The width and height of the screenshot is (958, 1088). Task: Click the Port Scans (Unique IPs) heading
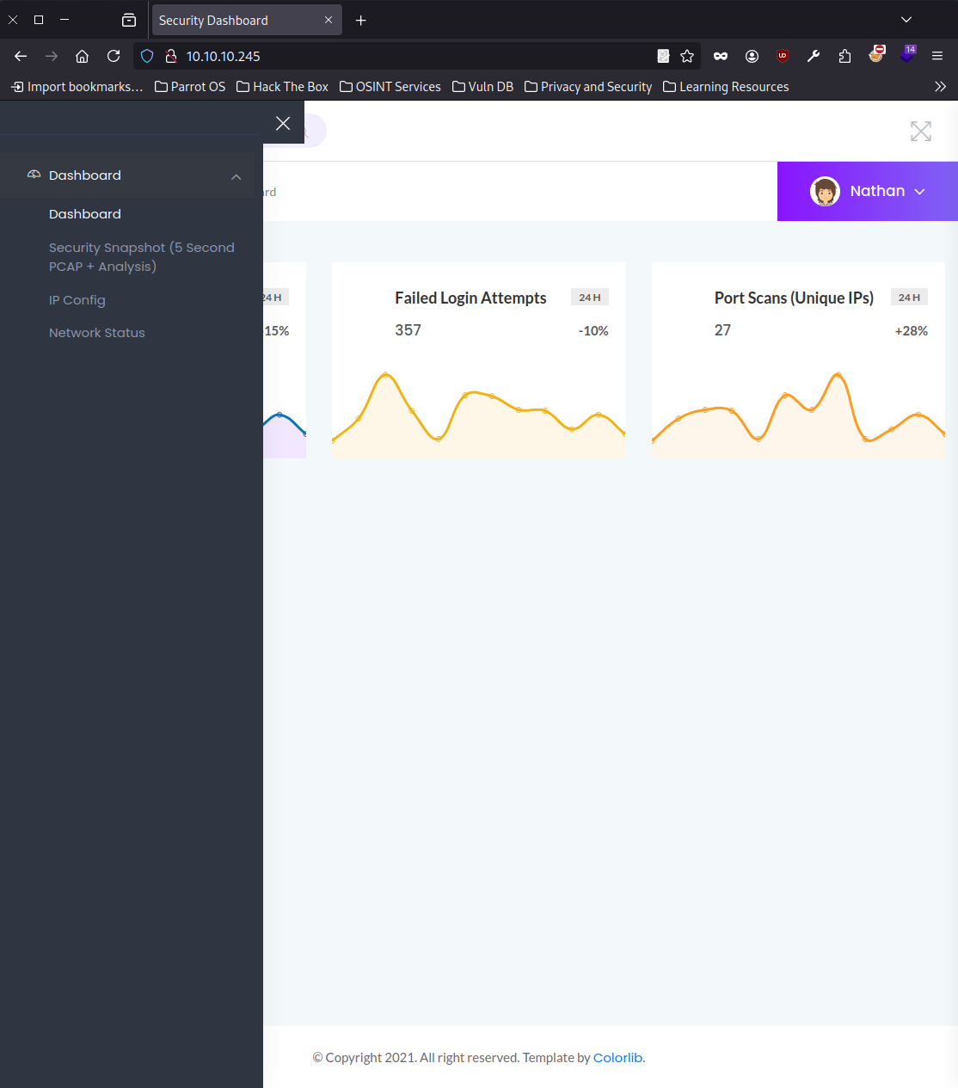coord(794,298)
